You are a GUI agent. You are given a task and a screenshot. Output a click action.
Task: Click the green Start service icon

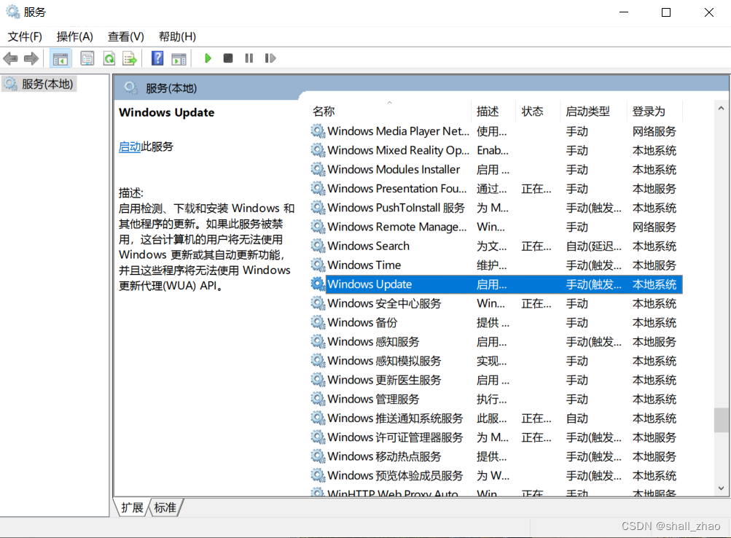(208, 58)
